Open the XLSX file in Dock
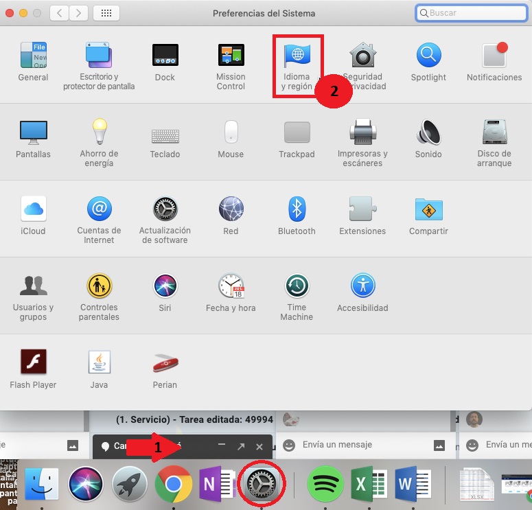This screenshot has height=510, width=532. click(477, 485)
